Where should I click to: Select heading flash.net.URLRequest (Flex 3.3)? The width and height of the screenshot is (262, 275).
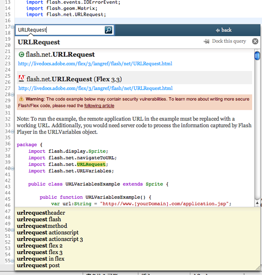[74, 79]
